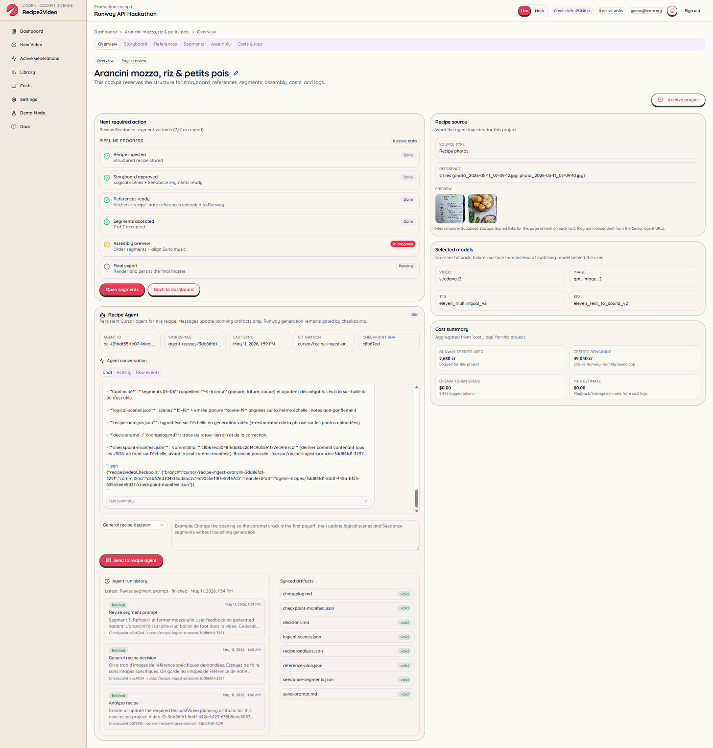
Task: Open the Costs & logs tab
Action: click(250, 44)
